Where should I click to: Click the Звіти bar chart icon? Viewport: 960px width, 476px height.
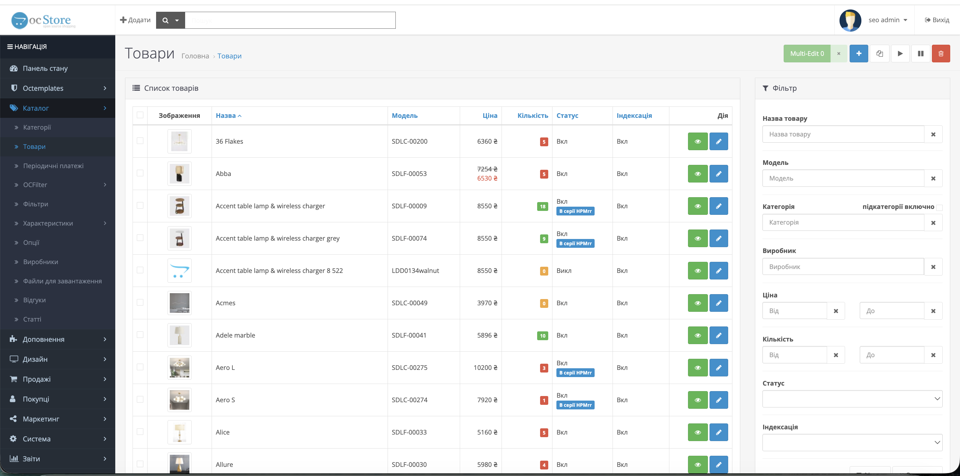coord(14,458)
